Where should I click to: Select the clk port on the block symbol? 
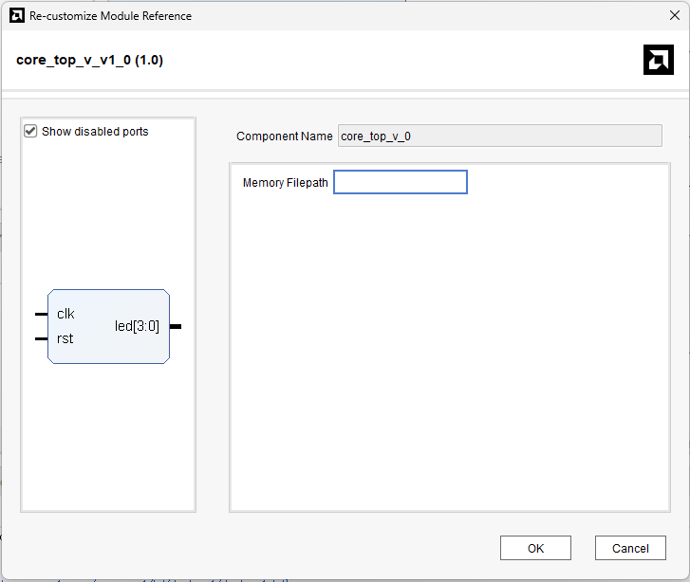65,314
